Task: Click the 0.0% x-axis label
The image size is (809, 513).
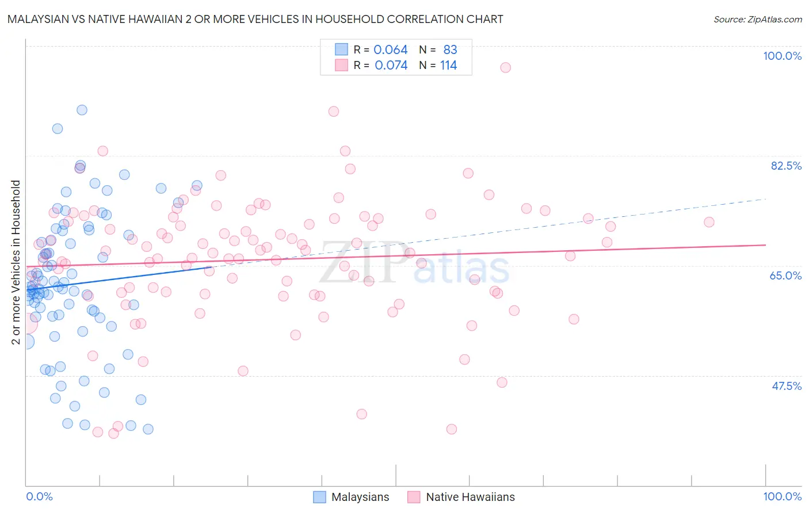Action: pyautogui.click(x=40, y=496)
